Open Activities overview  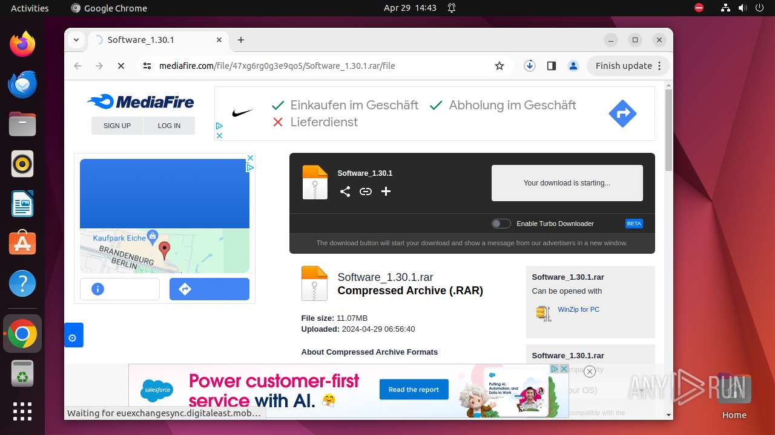coord(30,8)
